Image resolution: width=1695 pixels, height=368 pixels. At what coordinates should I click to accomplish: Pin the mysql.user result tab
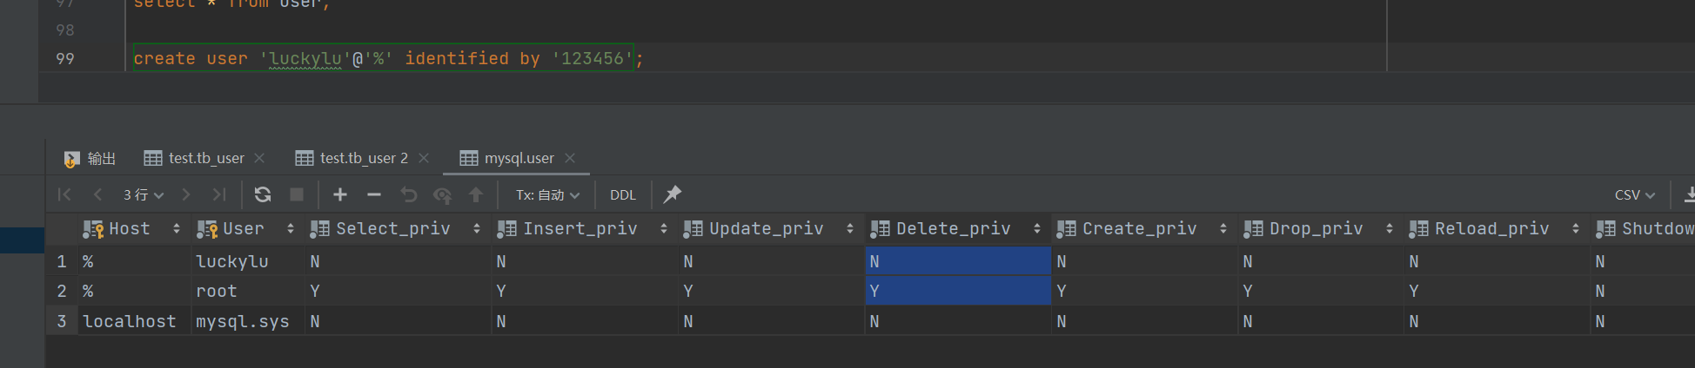click(x=673, y=194)
